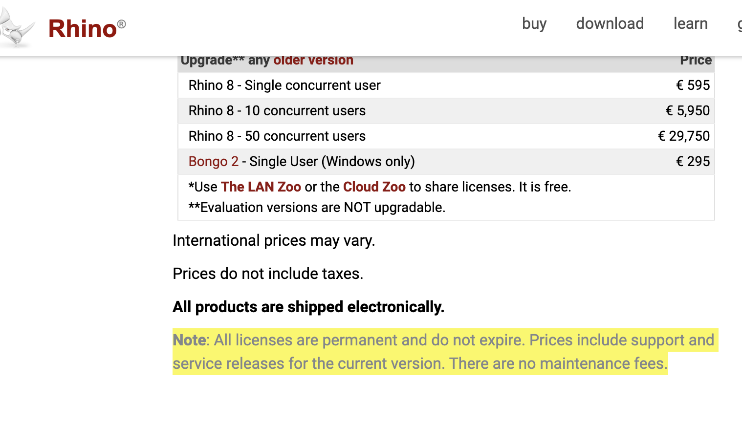Select the Rhino 8 Single concurrent user row
Image resolution: width=742 pixels, height=425 pixels.
click(x=284, y=85)
